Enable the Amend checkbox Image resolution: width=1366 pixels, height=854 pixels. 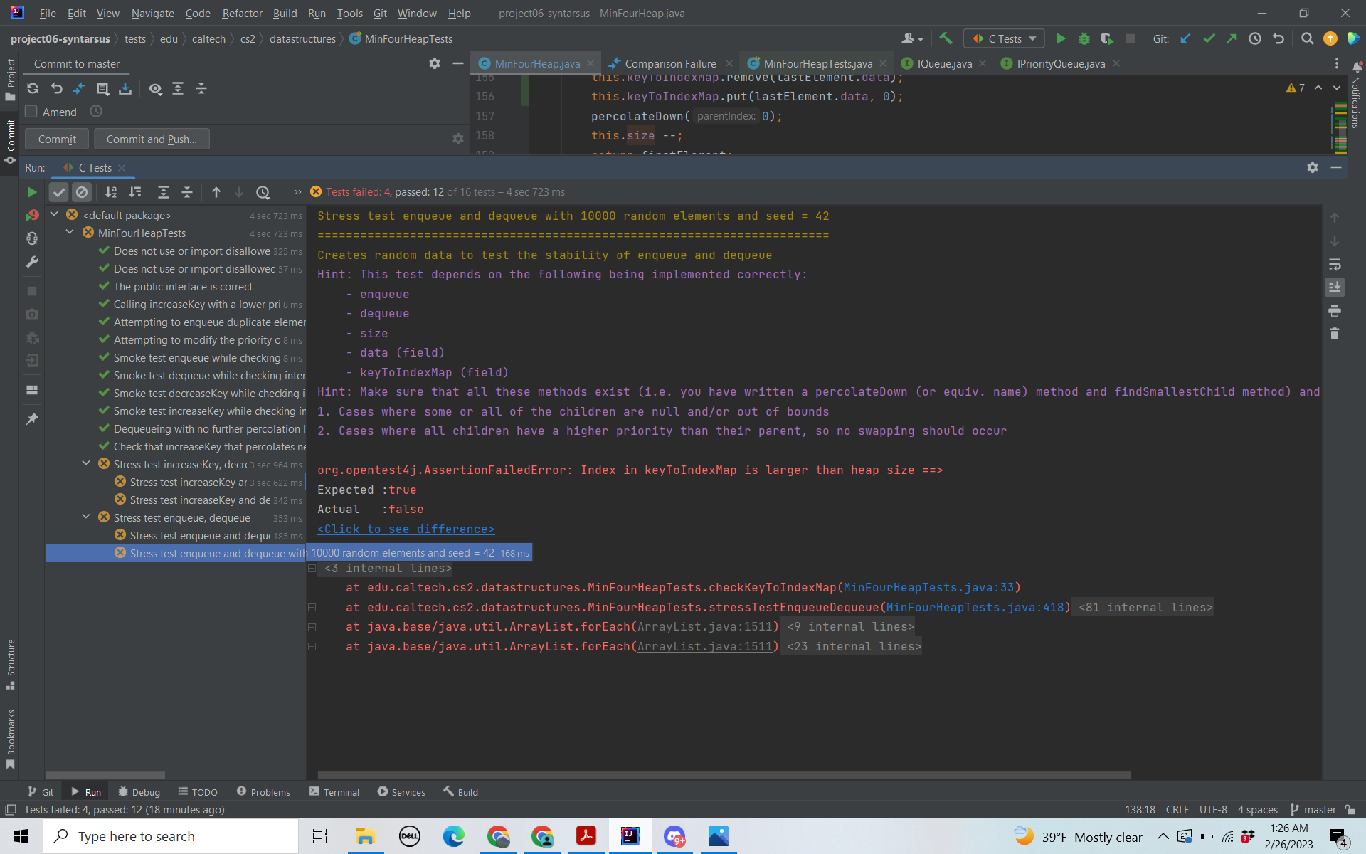coord(31,112)
